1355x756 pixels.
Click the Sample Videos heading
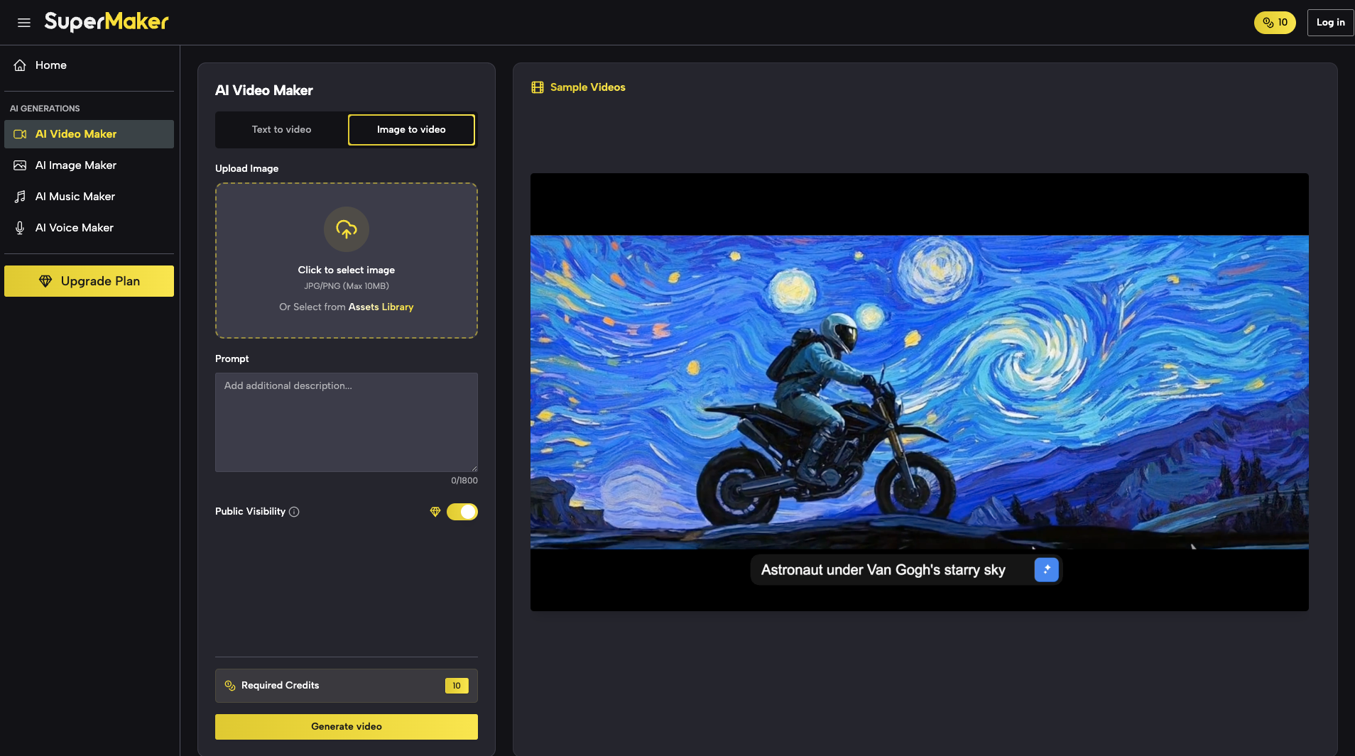[x=588, y=87]
